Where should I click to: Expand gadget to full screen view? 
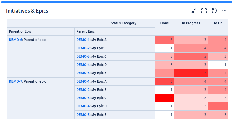[204, 11]
